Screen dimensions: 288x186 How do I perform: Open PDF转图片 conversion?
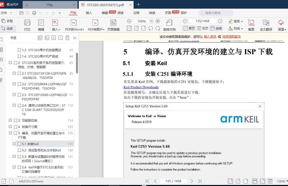tap(96, 25)
